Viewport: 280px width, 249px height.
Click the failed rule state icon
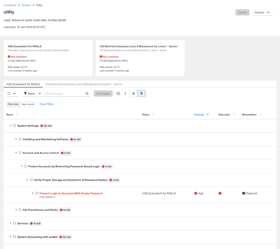[x=220, y=193]
